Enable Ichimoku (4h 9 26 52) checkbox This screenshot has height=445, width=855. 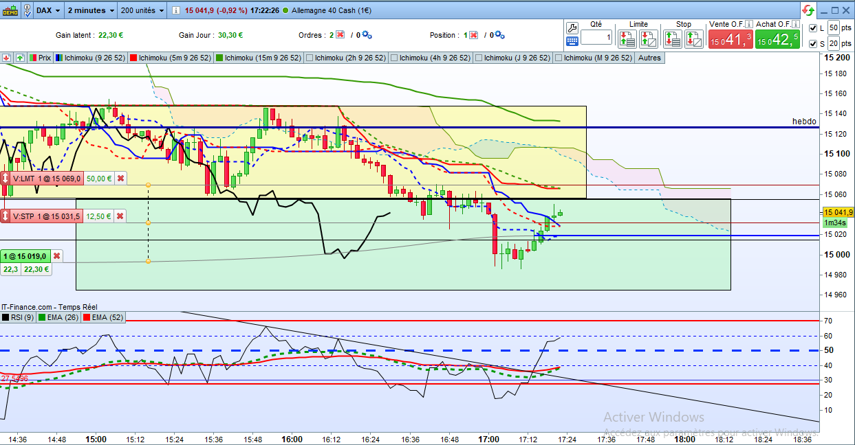point(394,58)
